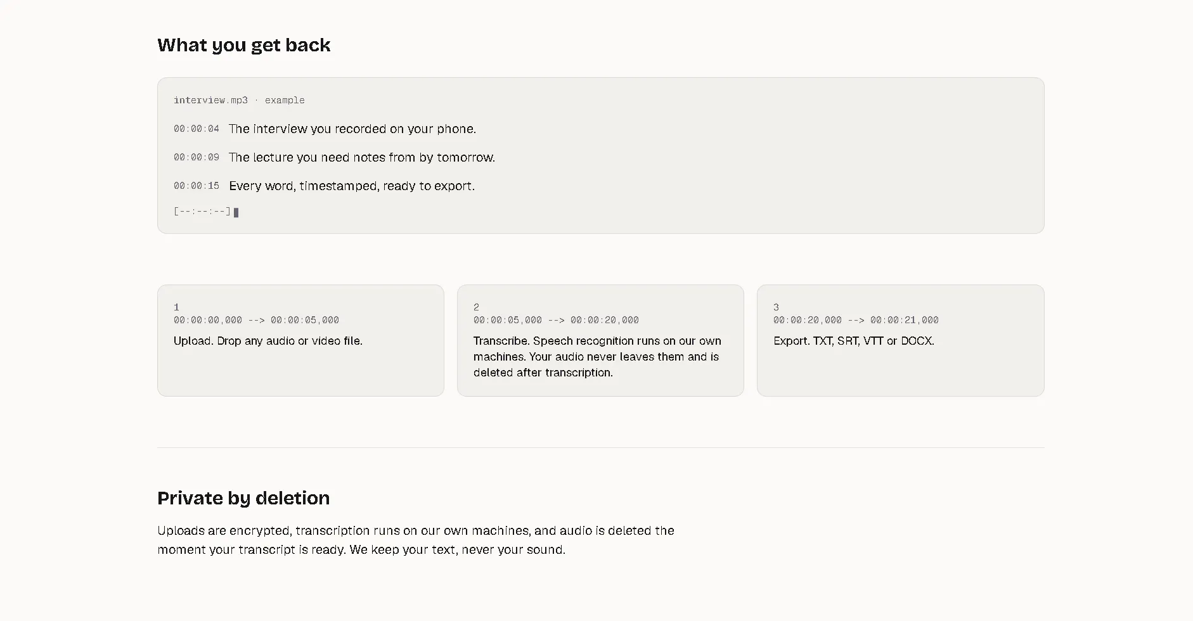Viewport: 1193px width, 621px height.
Task: Click 'Export. TXT, SRT, VTT or DOCX.'
Action: click(854, 341)
